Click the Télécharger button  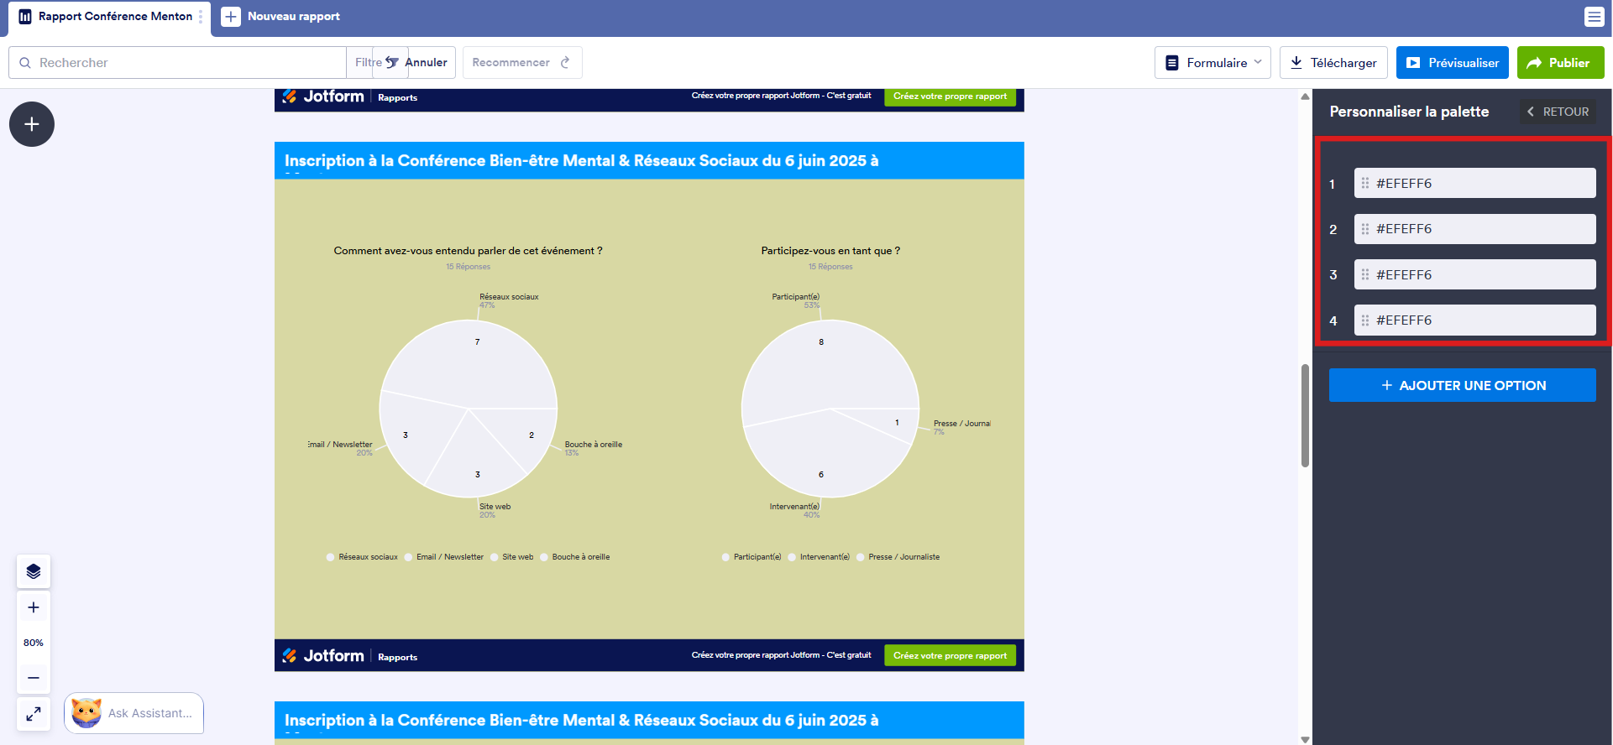pyautogui.click(x=1333, y=63)
